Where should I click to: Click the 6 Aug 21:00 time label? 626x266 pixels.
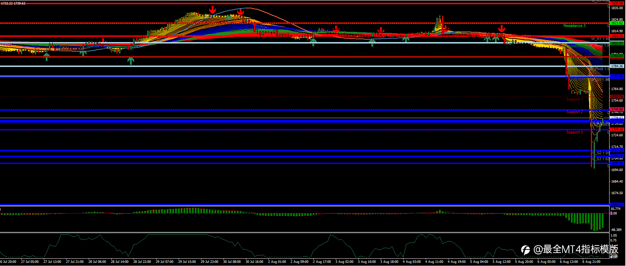(x=591, y=262)
